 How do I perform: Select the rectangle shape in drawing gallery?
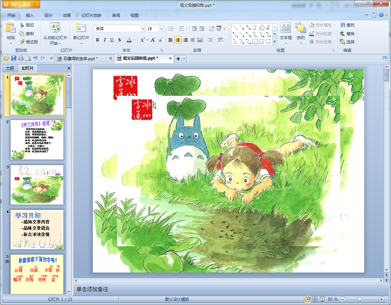tap(255, 42)
